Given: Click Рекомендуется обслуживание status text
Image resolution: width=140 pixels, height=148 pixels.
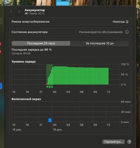Looking at the screenshot, I should click(x=101, y=32).
